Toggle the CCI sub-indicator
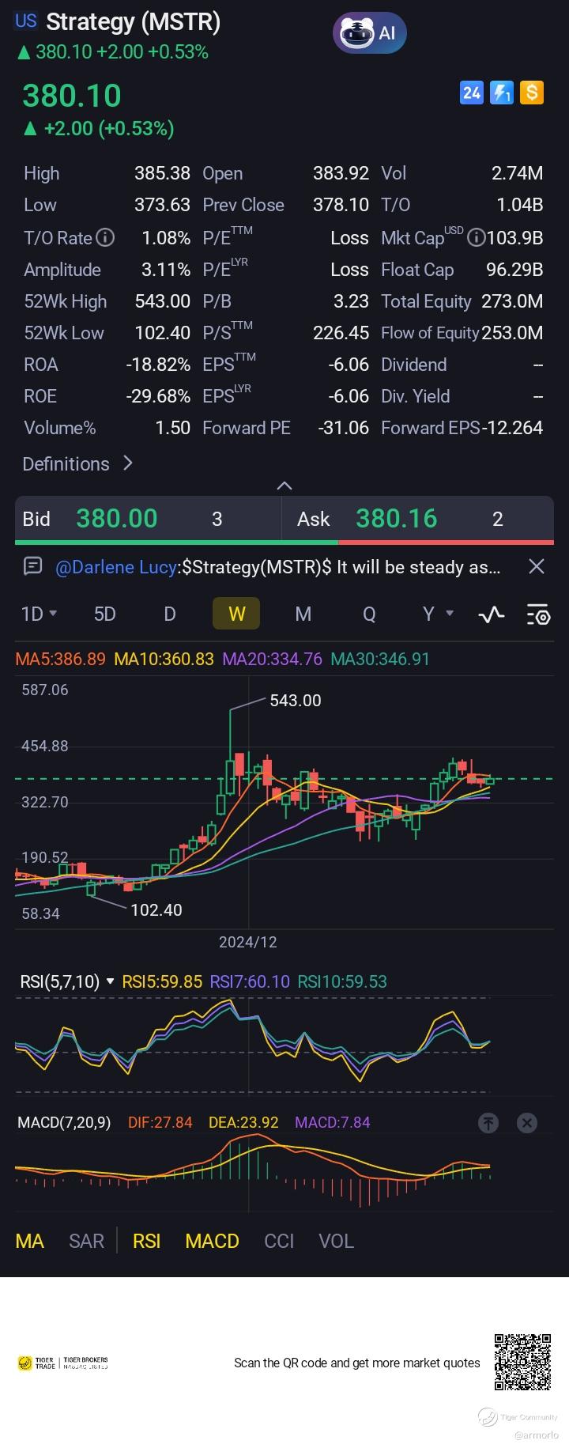Image resolution: width=569 pixels, height=1448 pixels. tap(279, 1241)
